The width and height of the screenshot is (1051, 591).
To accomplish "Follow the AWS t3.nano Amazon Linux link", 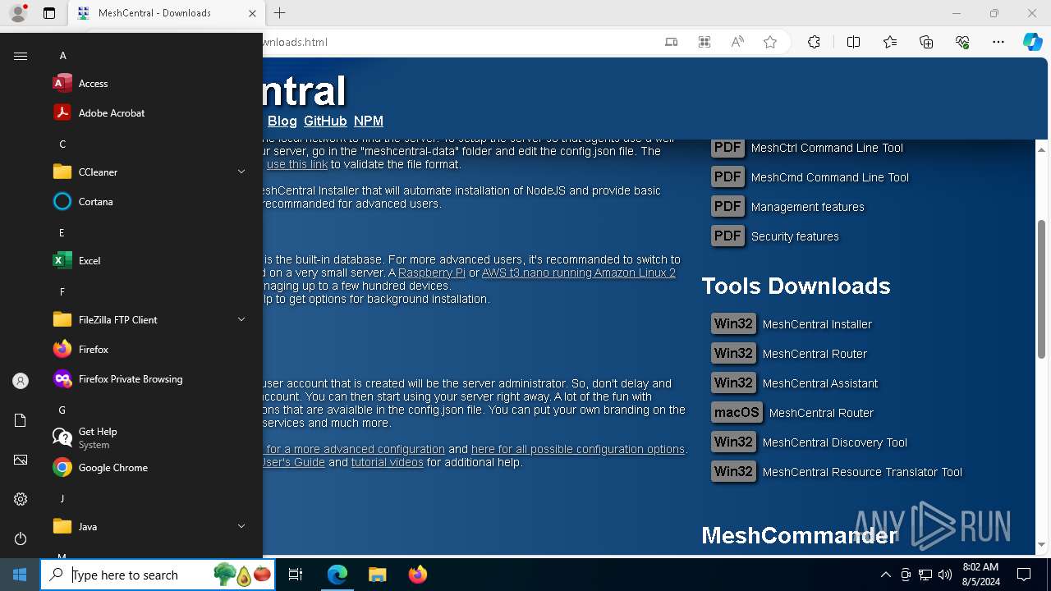I will click(579, 273).
